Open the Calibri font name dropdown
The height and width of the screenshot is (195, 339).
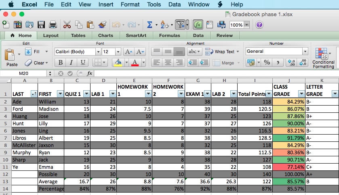pyautogui.click(x=98, y=52)
